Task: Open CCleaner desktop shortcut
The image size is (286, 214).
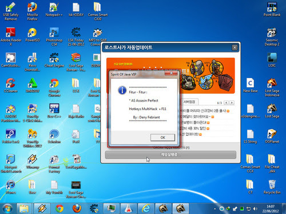Action: click(11, 86)
